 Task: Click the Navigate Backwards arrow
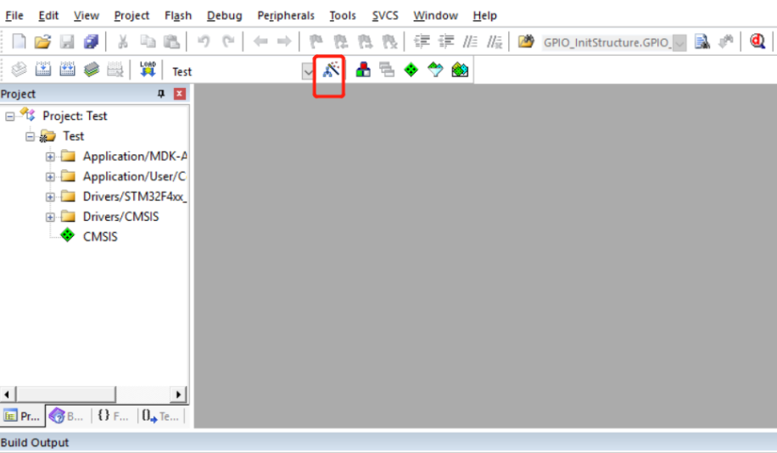click(x=260, y=41)
